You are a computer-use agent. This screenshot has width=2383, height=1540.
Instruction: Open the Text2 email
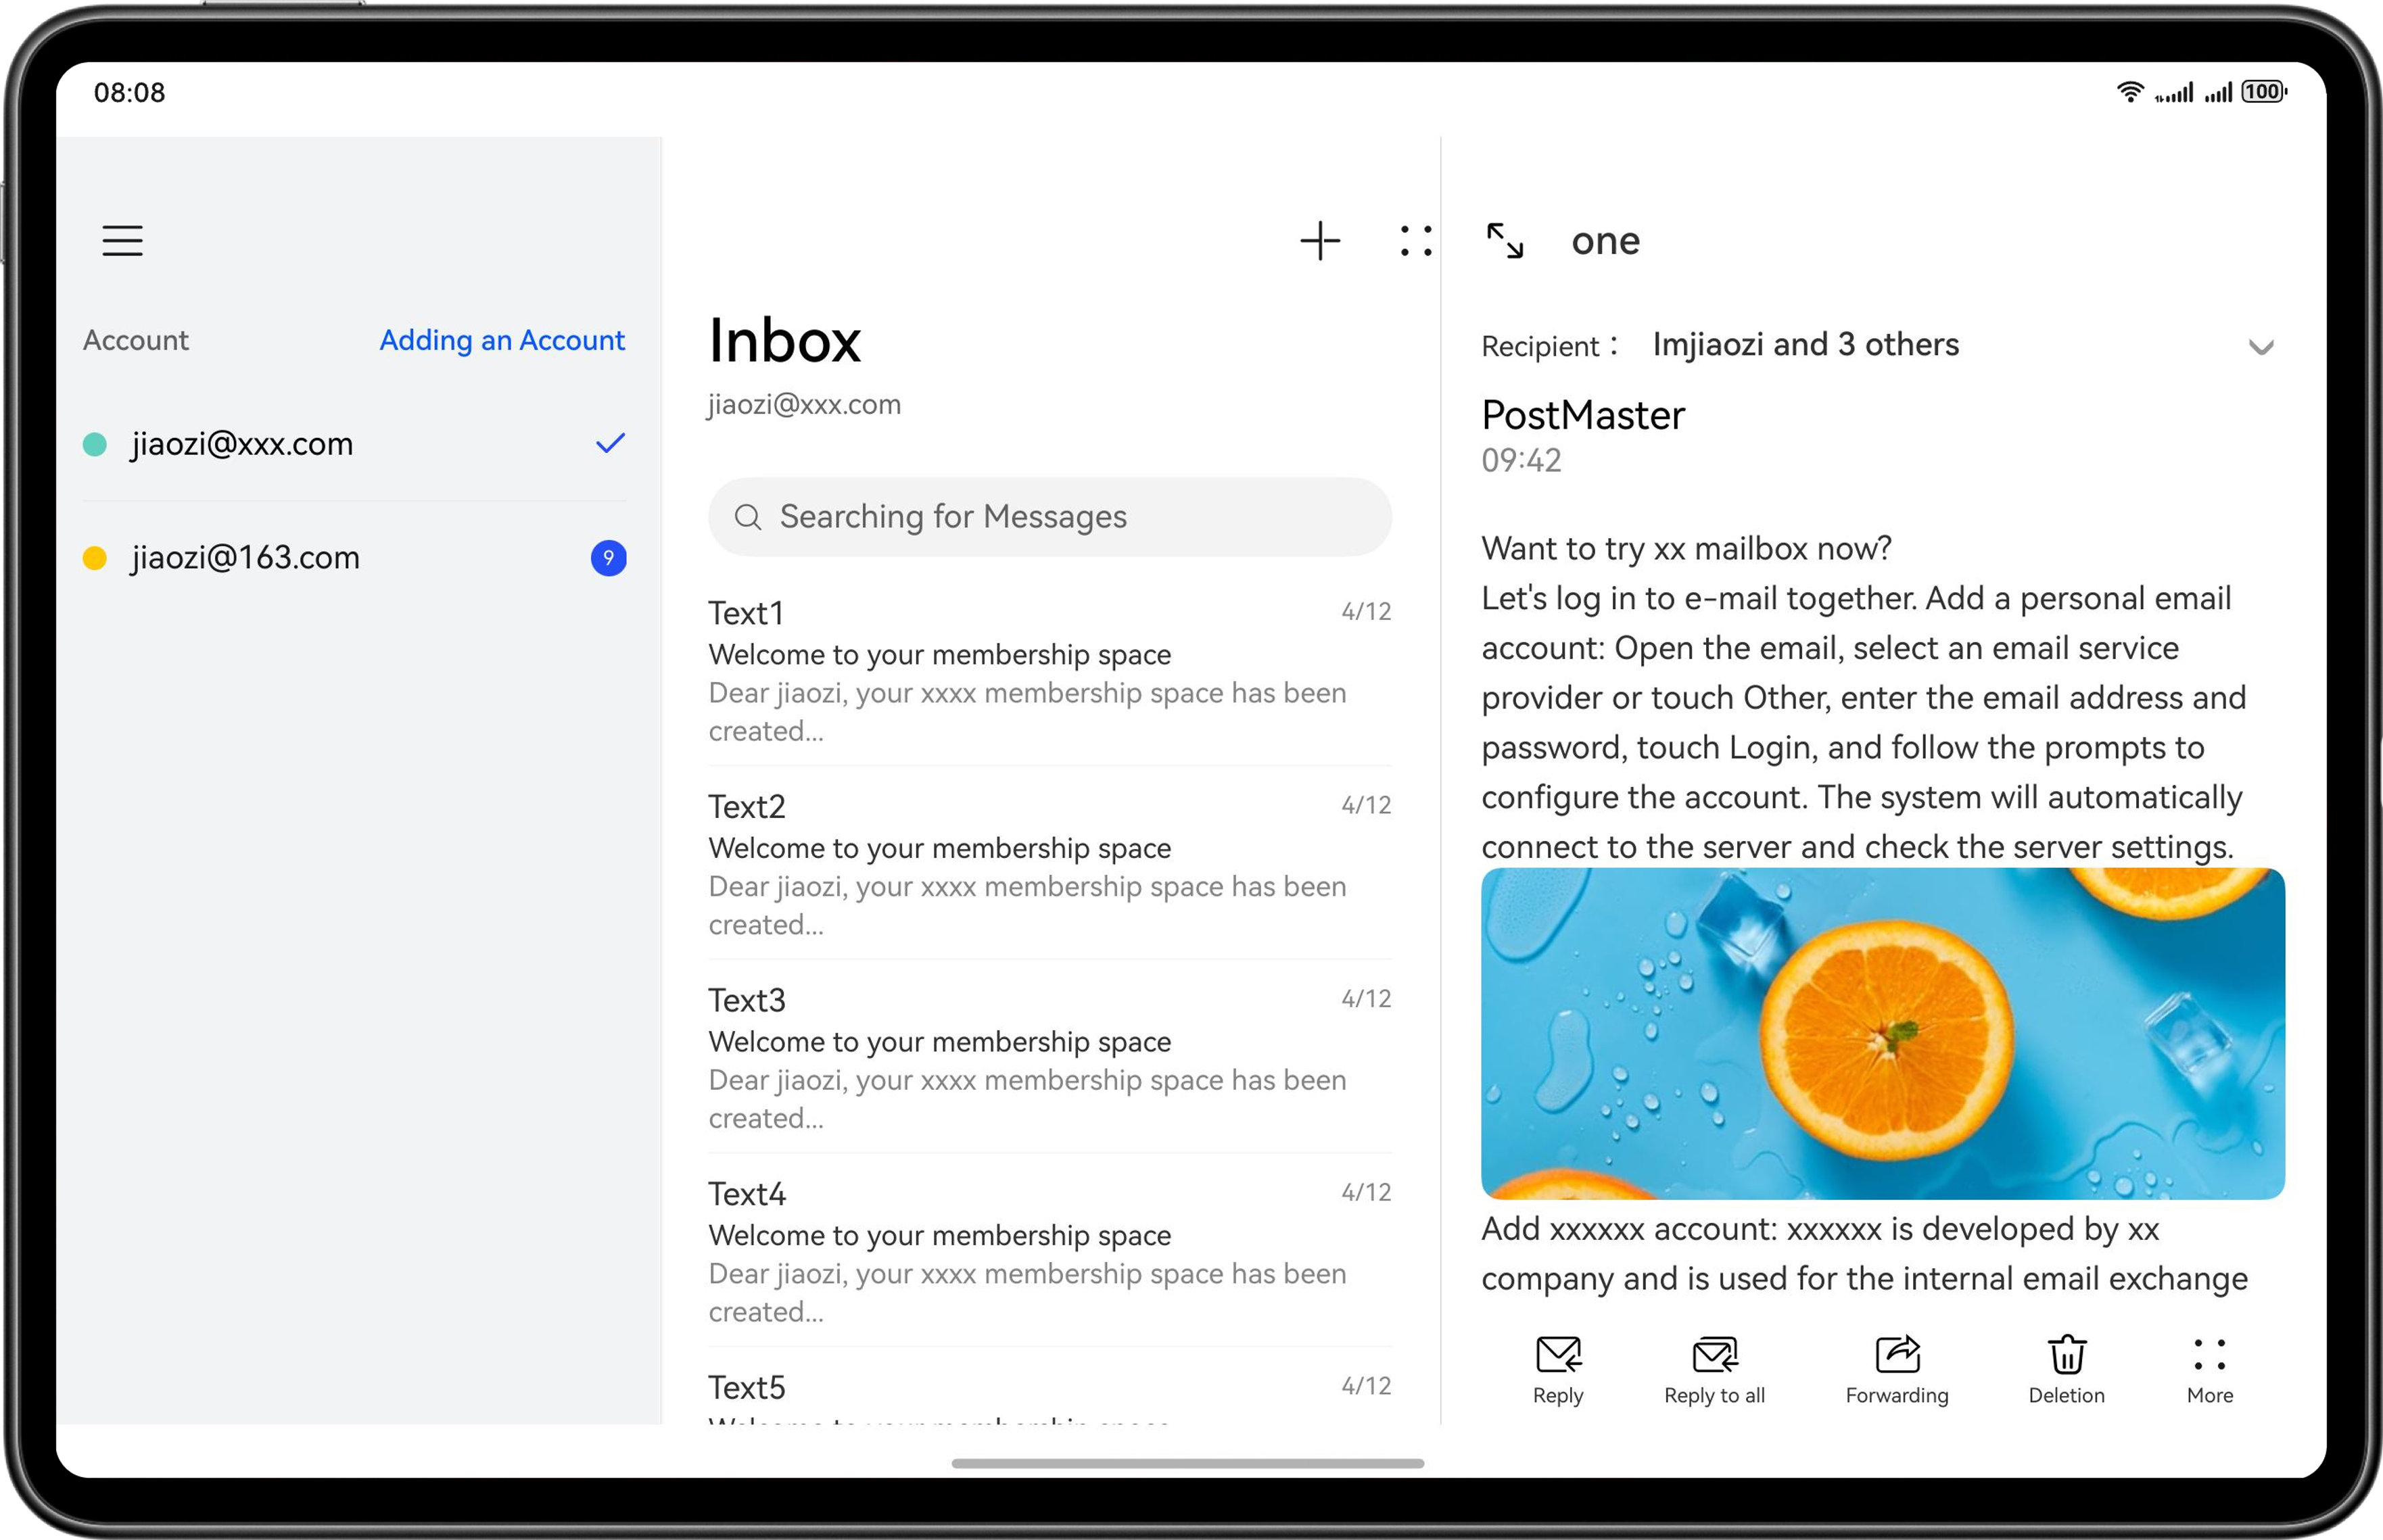click(1050, 864)
